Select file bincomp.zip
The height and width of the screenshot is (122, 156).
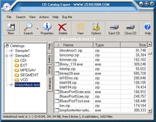69,55
